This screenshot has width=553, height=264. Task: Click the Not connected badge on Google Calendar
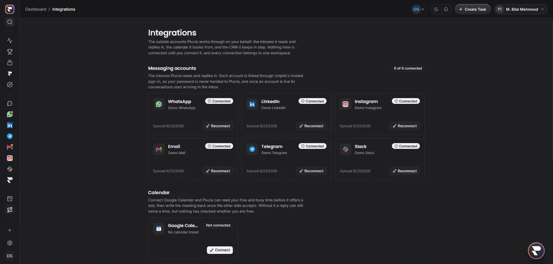click(218, 225)
